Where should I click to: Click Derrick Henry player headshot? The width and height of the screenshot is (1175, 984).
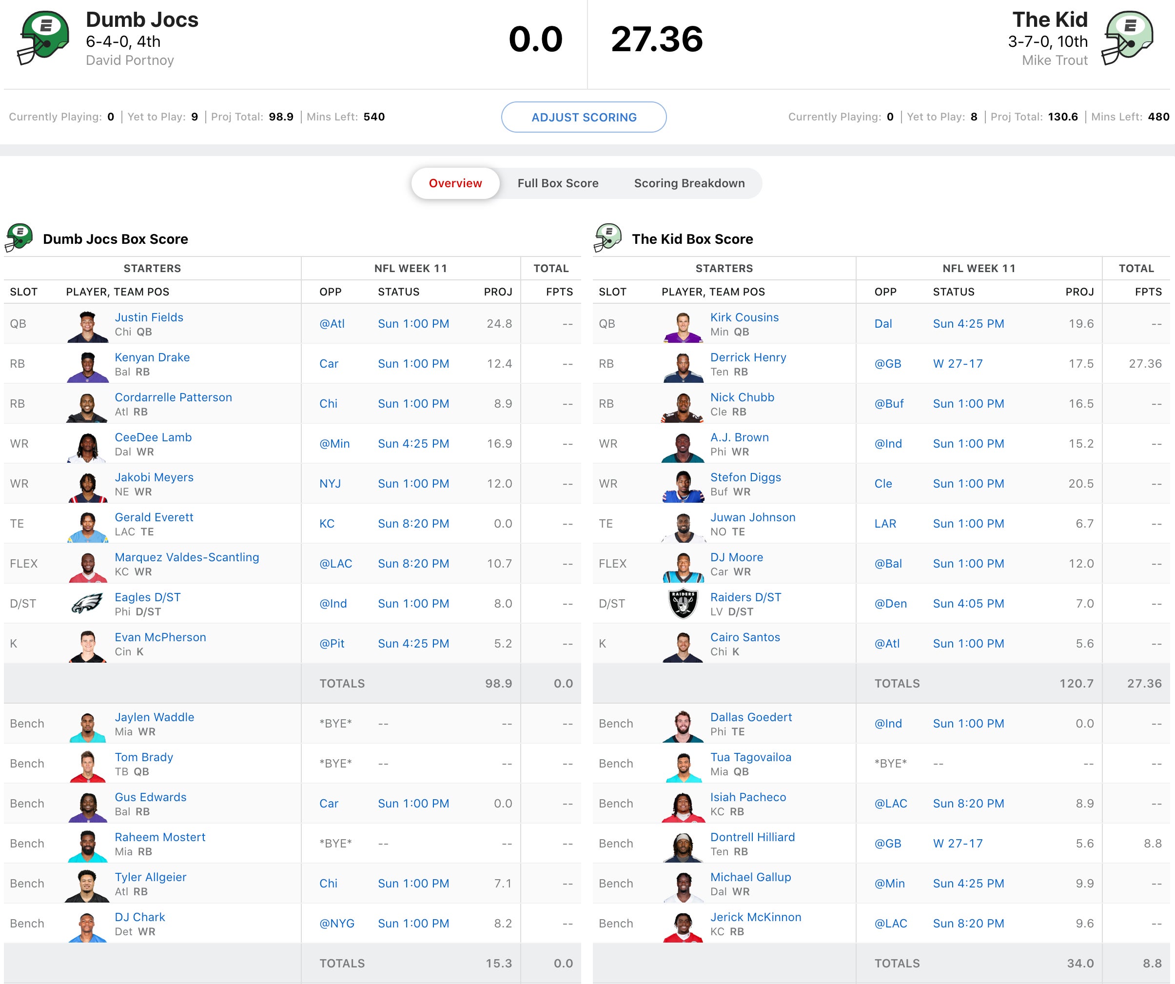[683, 366]
